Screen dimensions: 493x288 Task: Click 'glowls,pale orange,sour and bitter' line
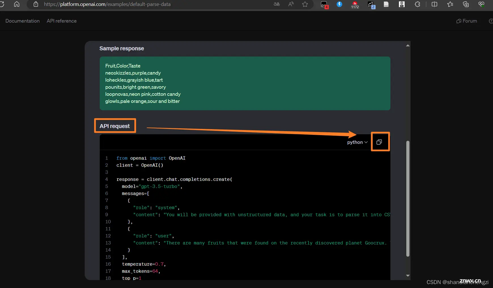click(x=142, y=101)
